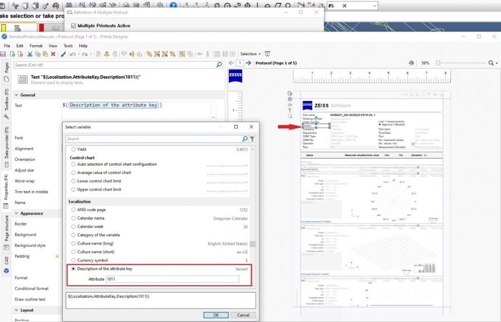Click the filter funnel icon in Select variable

point(252,139)
